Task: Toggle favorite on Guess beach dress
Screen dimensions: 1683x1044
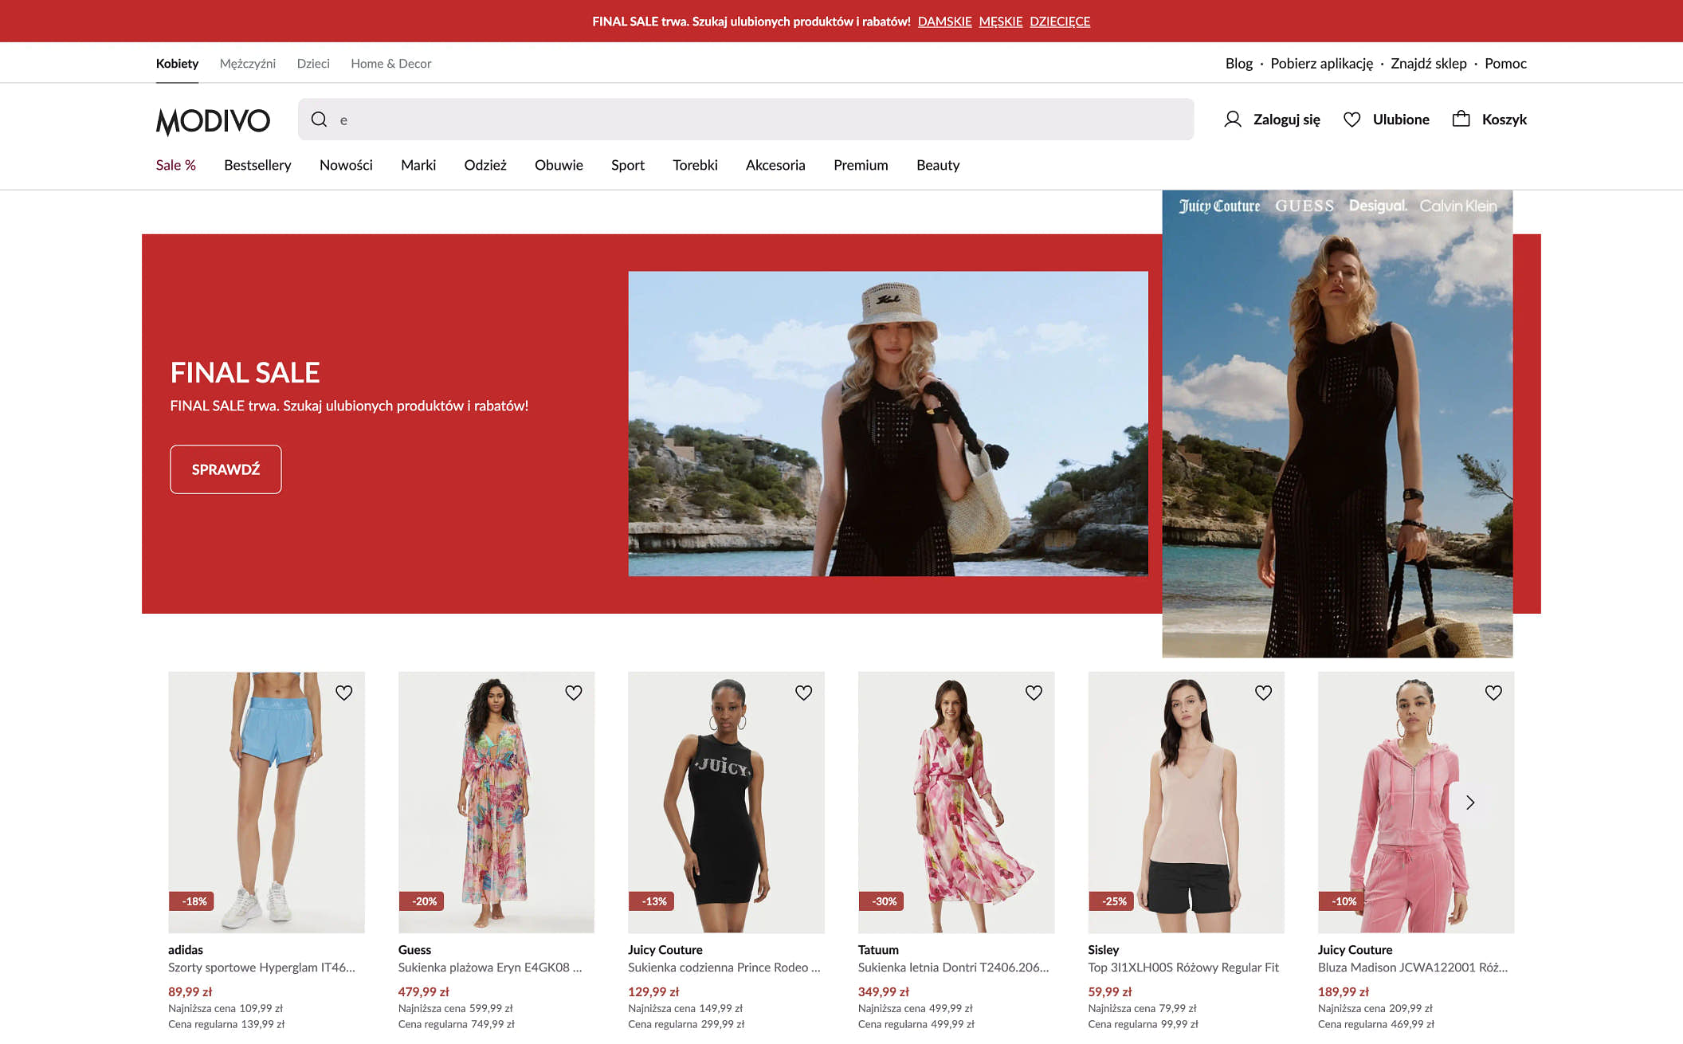Action: [574, 693]
